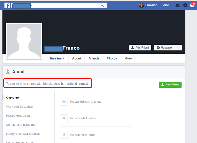This screenshot has height=143, width=197.
Task: Select the About tab
Action: click(x=77, y=58)
